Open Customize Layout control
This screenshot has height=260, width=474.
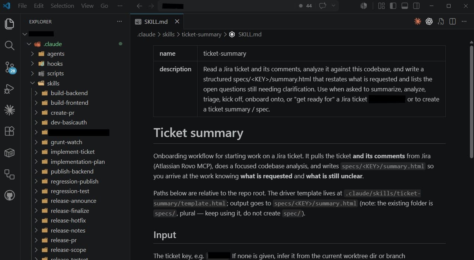[x=381, y=6]
